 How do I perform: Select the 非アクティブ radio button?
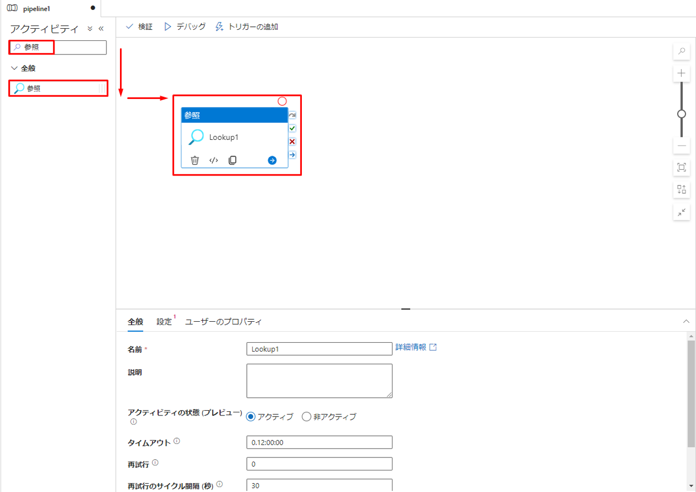(307, 417)
